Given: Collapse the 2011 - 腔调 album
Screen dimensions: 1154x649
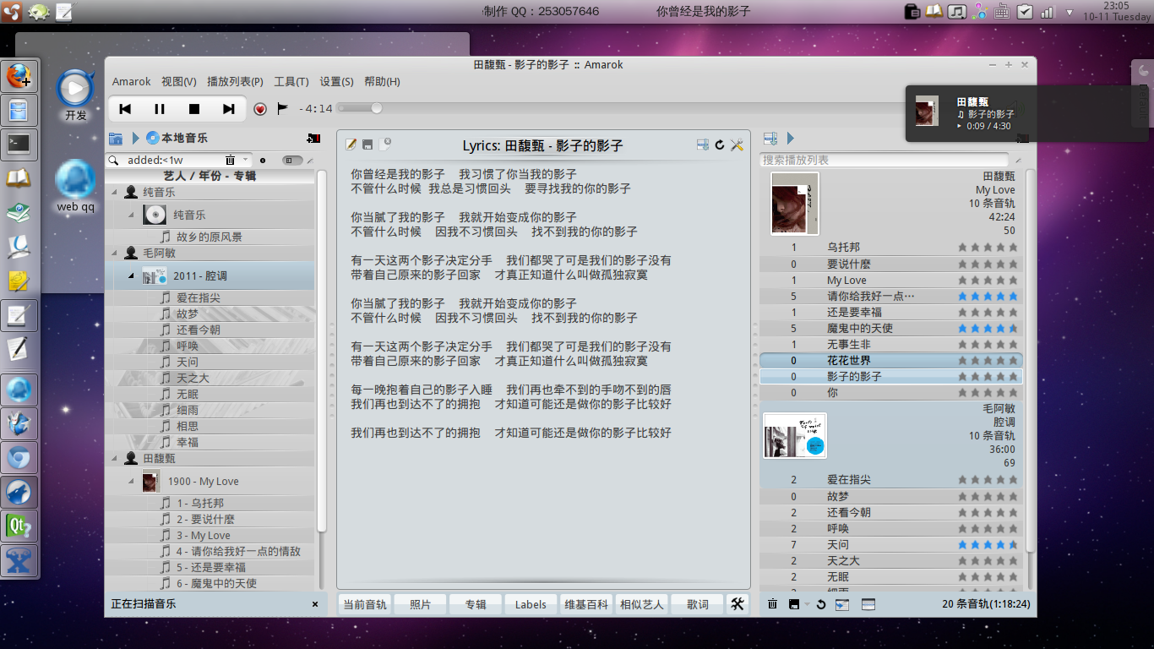Looking at the screenshot, I should tap(132, 275).
